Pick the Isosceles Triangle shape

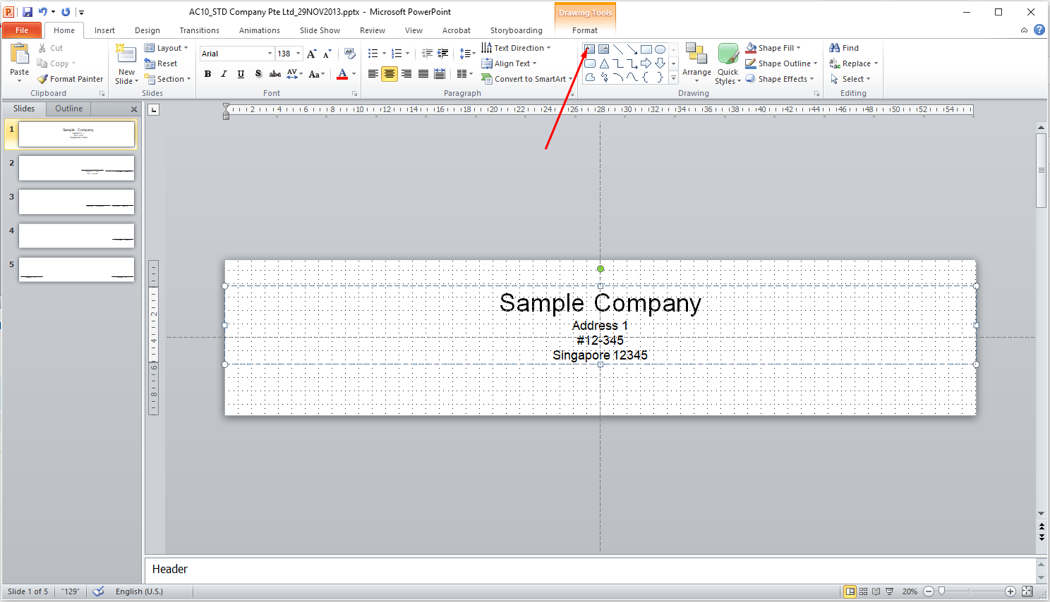[x=604, y=63]
